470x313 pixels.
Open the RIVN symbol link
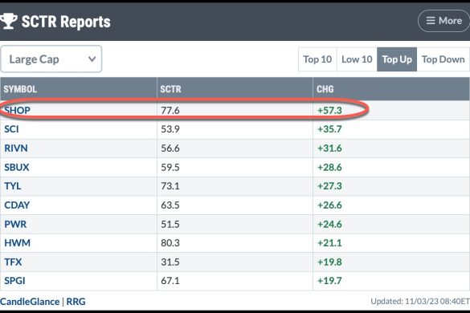[x=16, y=148]
